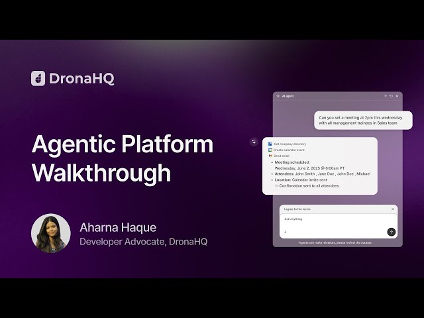Click the 'DronaHQ' wordmark text
This screenshot has width=424, height=318.
81,78
